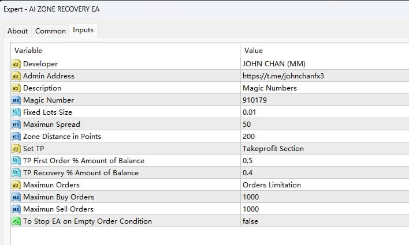
Task: Click the double-type icon beside TP Recovery % row
Action: coord(16,172)
